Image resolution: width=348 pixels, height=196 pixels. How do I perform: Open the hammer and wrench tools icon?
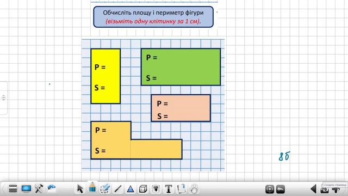click(x=39, y=188)
